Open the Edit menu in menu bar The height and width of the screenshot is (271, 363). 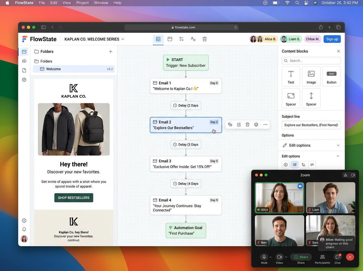[x=54, y=3]
